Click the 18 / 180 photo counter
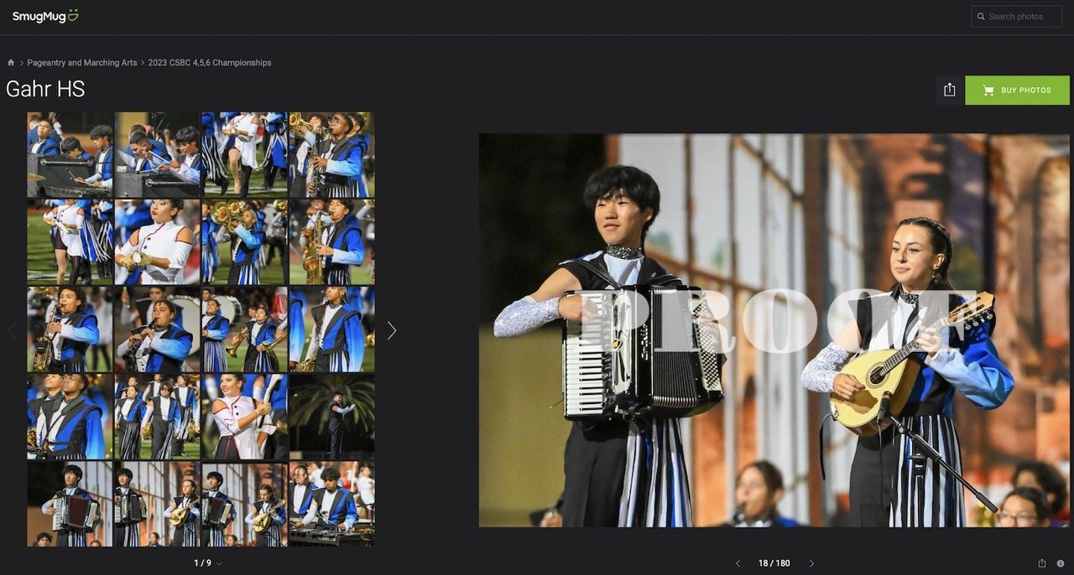Image resolution: width=1074 pixels, height=575 pixels. pyautogui.click(x=774, y=563)
